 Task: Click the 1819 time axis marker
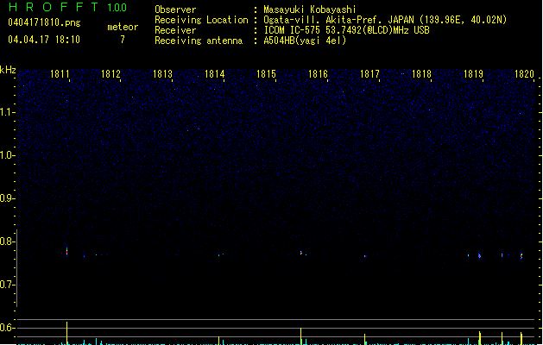(473, 74)
